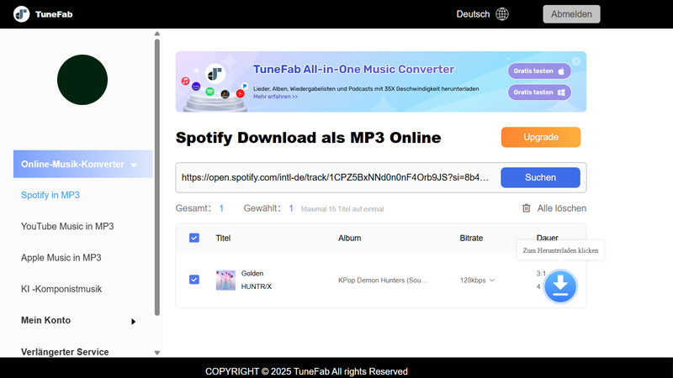Click the blue download arrow button
Screen dimensions: 673x378
pyautogui.click(x=560, y=286)
